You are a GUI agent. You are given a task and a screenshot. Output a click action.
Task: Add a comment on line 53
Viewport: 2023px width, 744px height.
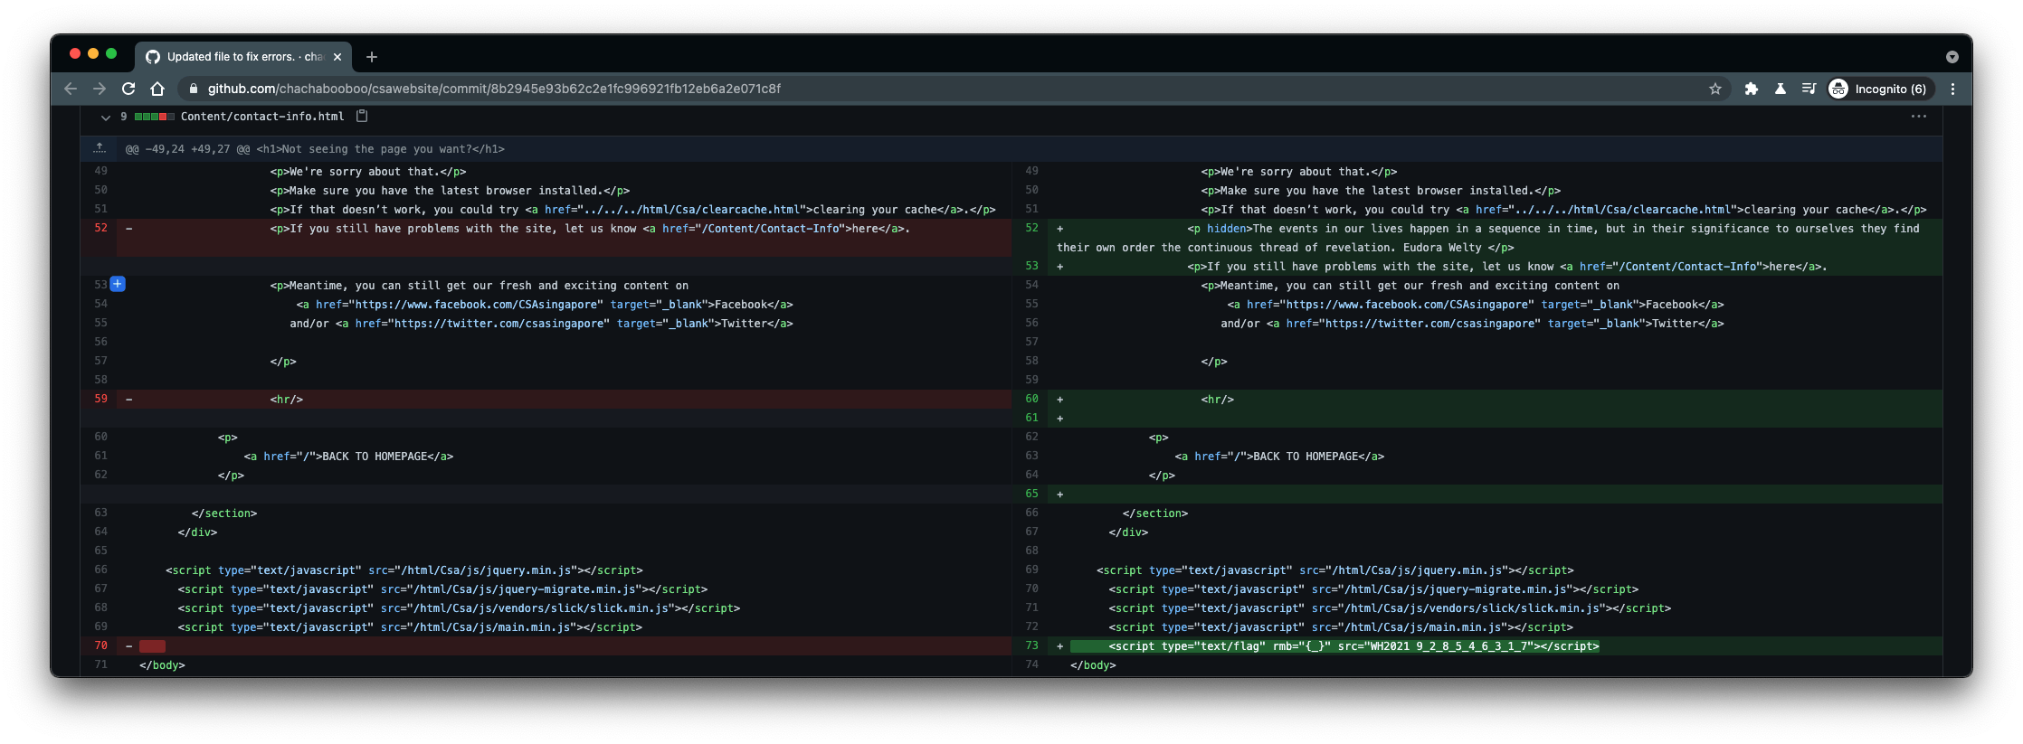pyautogui.click(x=118, y=284)
